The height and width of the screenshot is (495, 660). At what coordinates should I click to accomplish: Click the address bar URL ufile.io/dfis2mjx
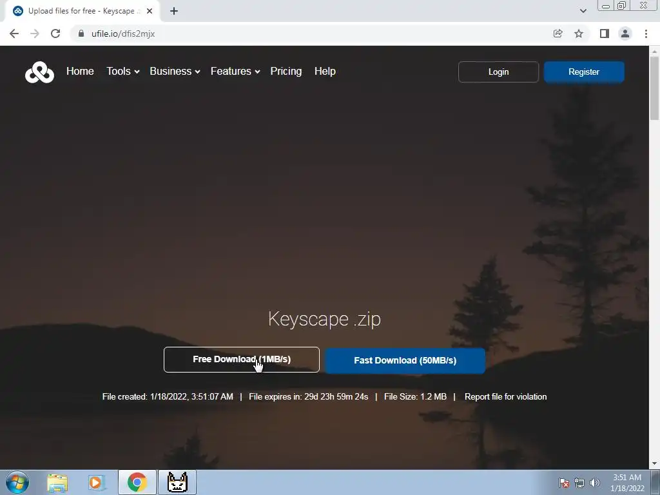tap(123, 34)
